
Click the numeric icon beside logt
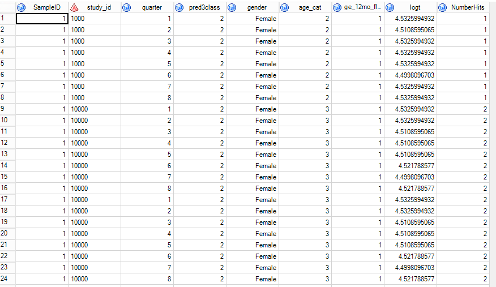click(390, 7)
